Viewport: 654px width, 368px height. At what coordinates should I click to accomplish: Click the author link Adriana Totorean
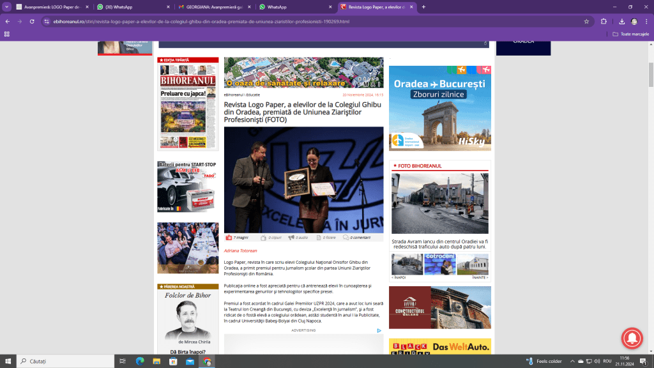click(240, 250)
